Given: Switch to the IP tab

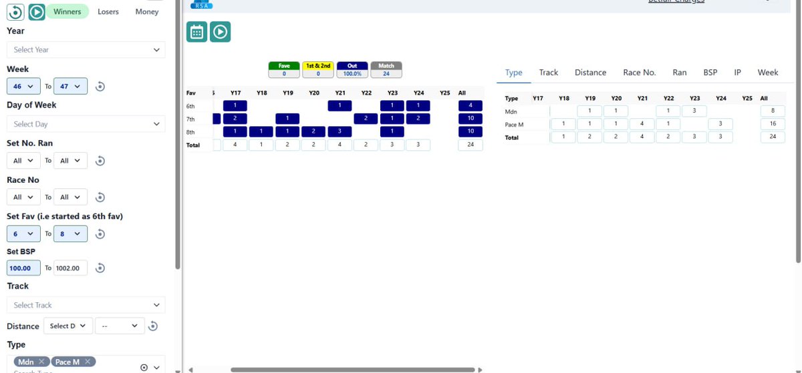Looking at the screenshot, I should pyautogui.click(x=737, y=72).
